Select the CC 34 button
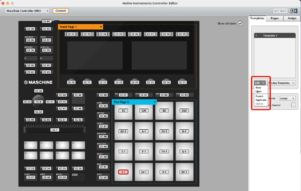This screenshot has height=191, width=301. tap(31, 29)
